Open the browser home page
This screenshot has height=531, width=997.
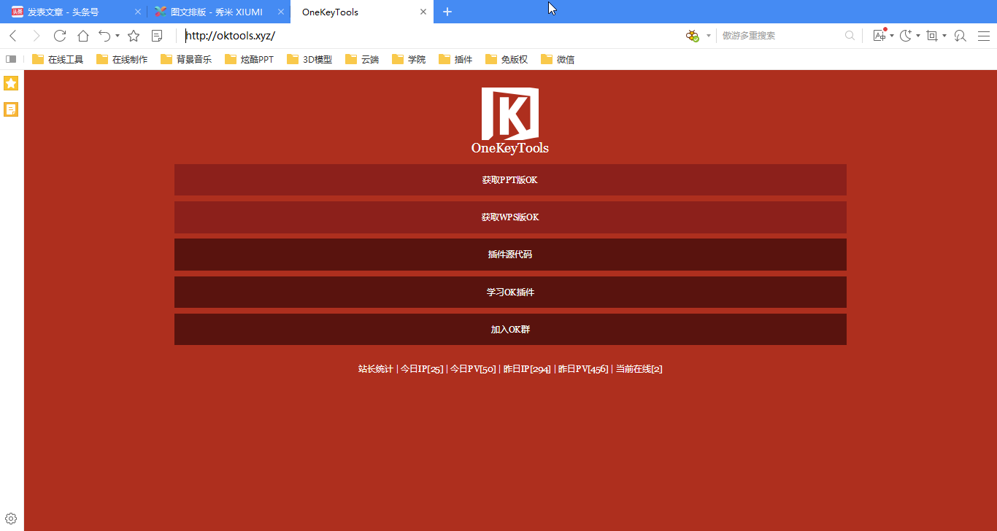[x=83, y=36]
